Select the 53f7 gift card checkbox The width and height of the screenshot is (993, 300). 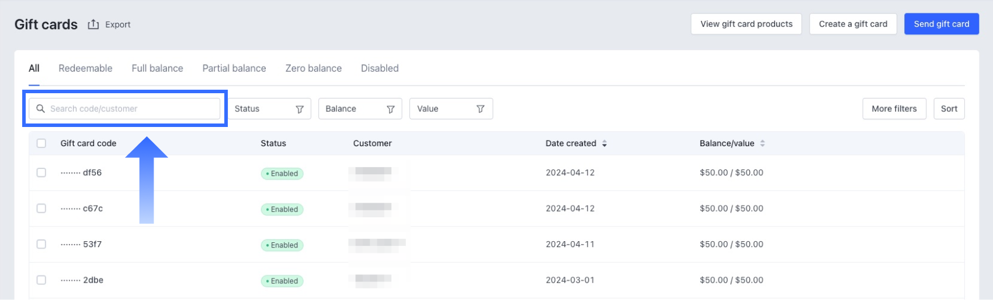41,244
